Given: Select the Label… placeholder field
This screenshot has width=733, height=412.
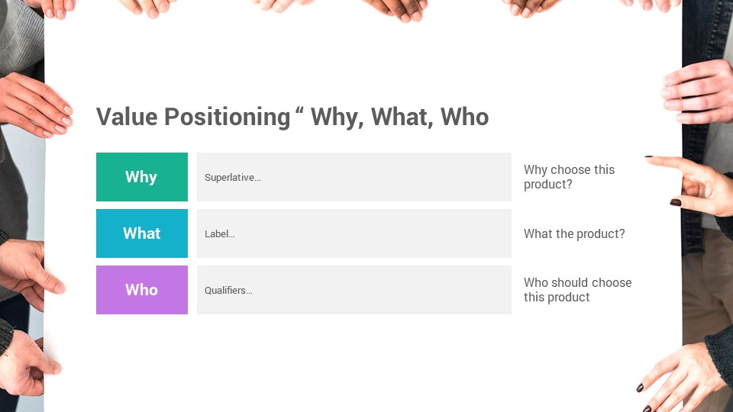Looking at the screenshot, I should 354,233.
